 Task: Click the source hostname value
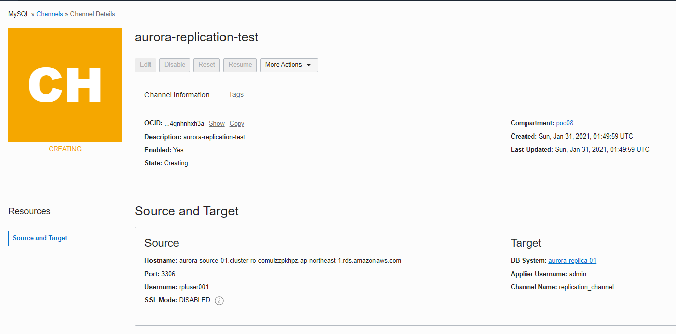pos(290,260)
